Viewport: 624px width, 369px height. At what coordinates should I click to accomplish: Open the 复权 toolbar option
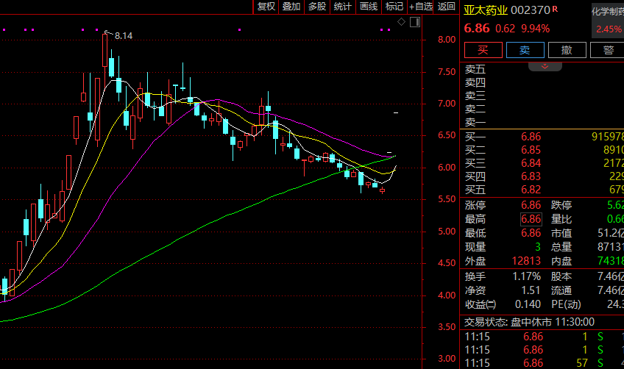pyautogui.click(x=266, y=7)
